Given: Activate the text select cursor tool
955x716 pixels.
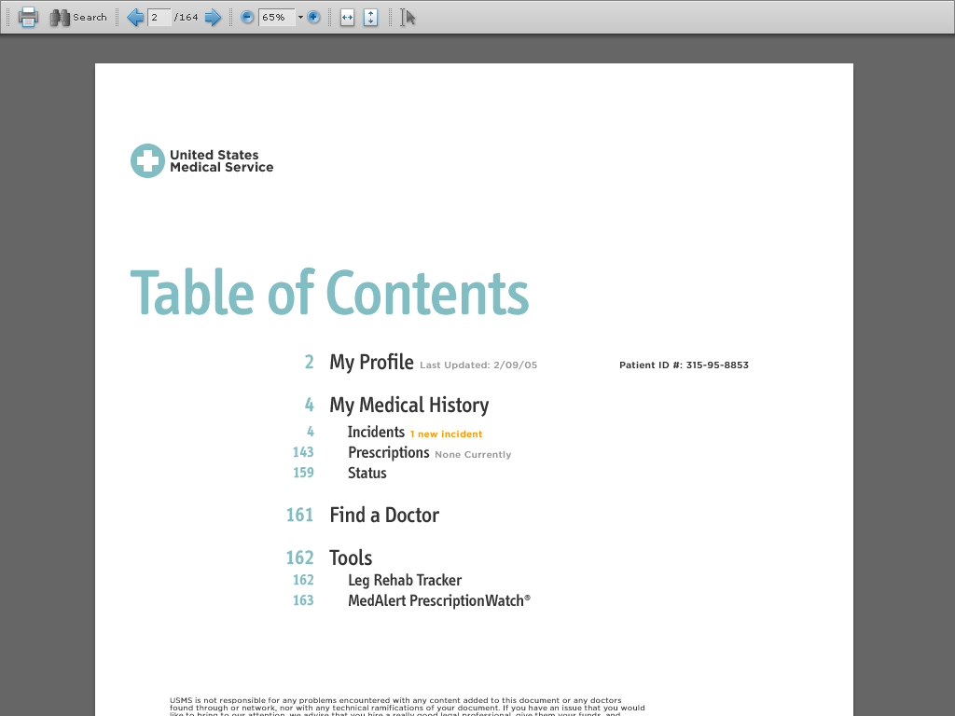Looking at the screenshot, I should pyautogui.click(x=408, y=17).
